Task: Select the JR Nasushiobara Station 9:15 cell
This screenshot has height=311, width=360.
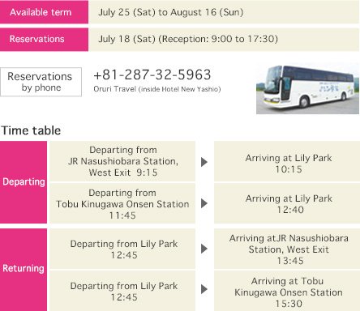Action: (122, 161)
